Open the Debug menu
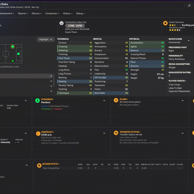 point(80,14)
